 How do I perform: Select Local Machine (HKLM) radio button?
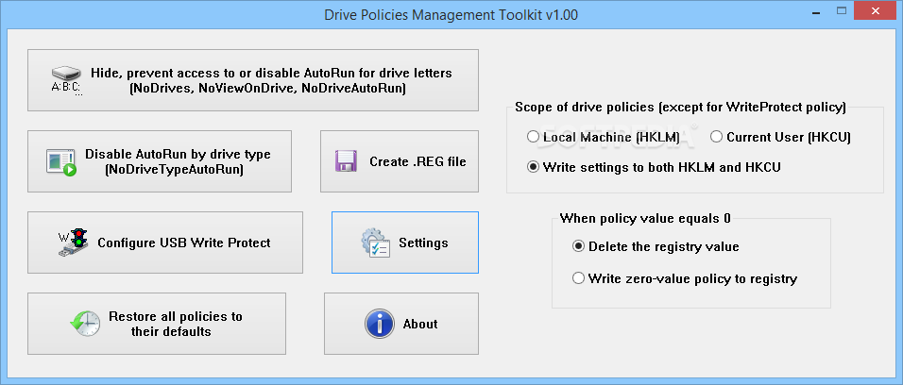click(x=534, y=137)
